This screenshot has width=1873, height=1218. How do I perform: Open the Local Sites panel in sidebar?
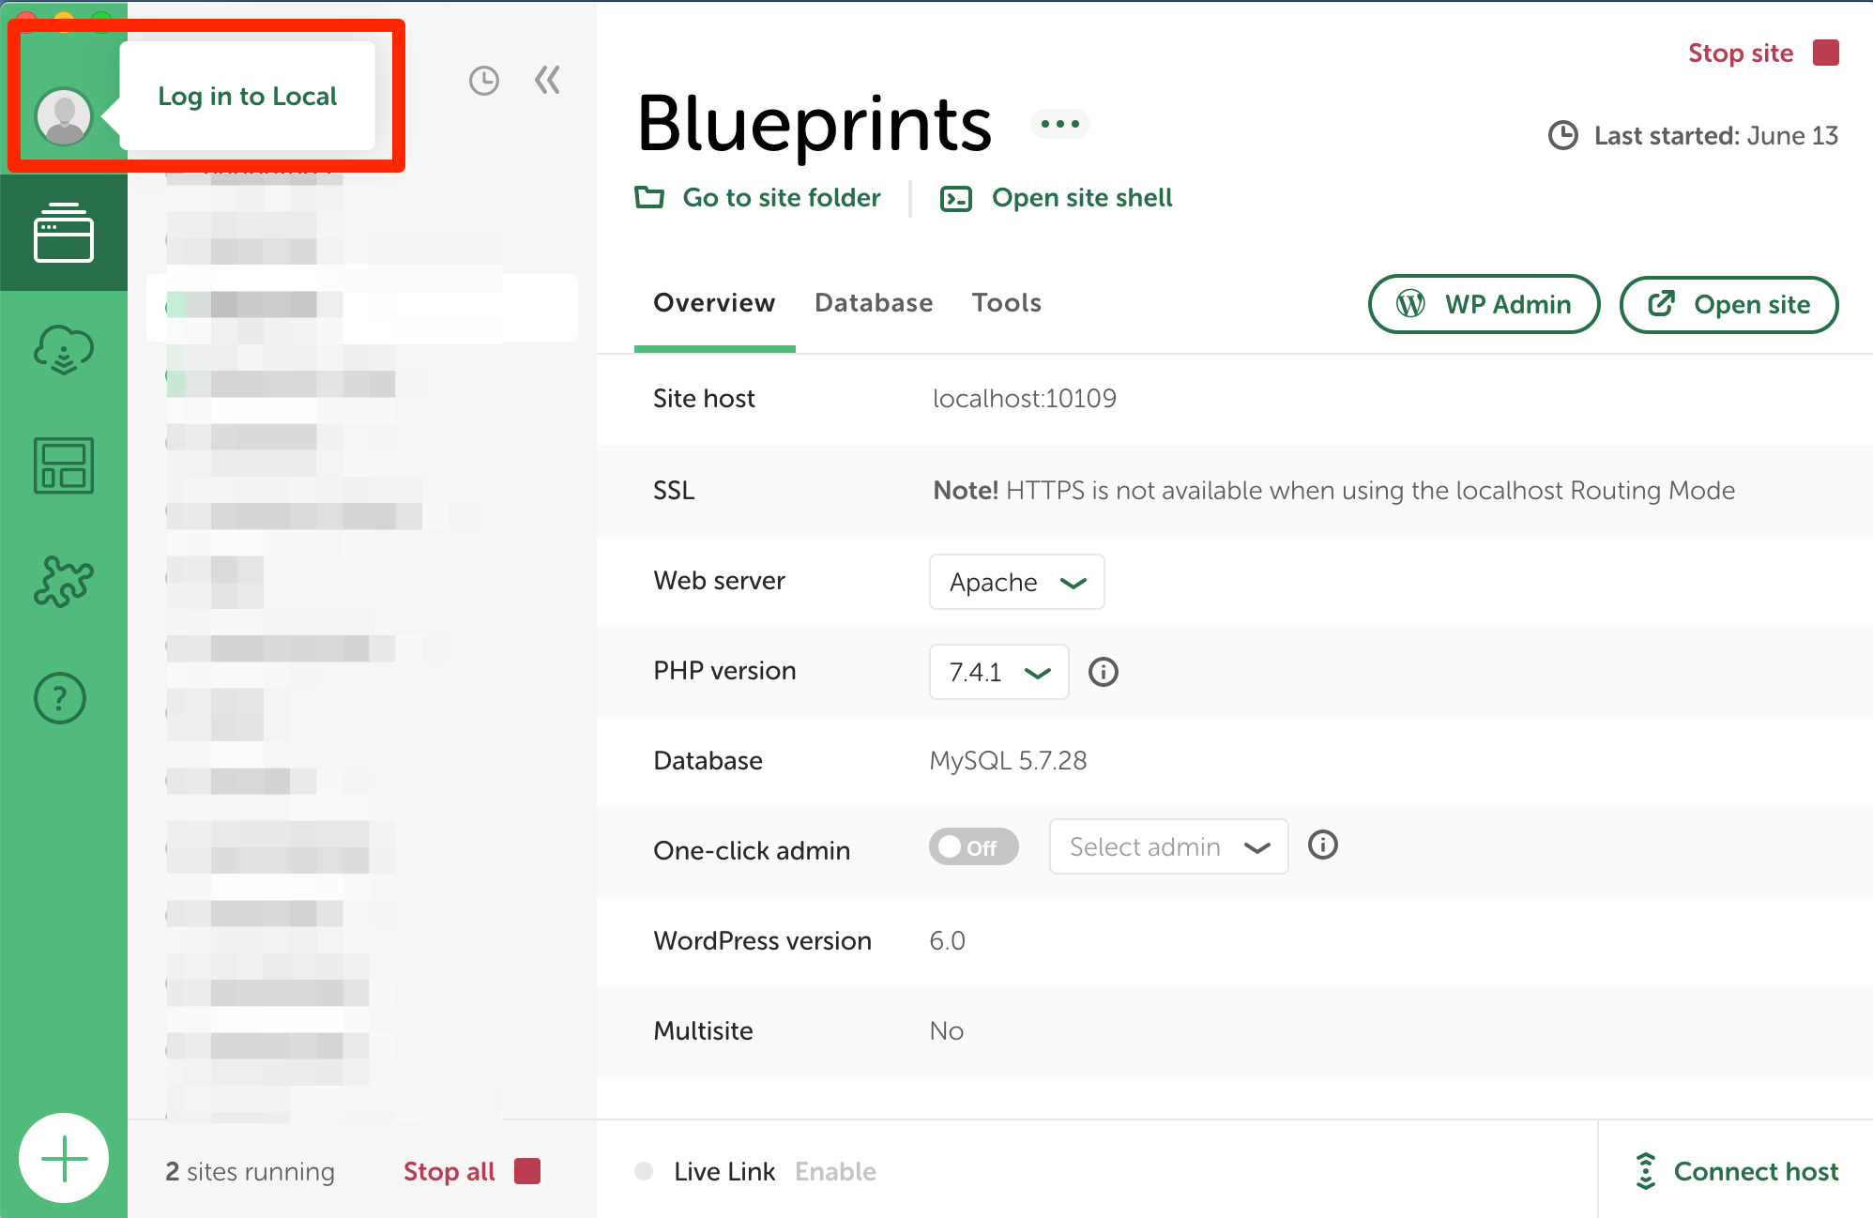[x=63, y=233]
